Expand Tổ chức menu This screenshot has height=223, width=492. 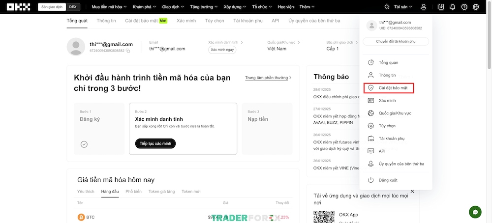point(262,7)
